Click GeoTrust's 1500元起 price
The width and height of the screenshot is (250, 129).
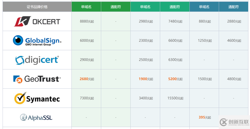pyautogui.click(x=205, y=79)
